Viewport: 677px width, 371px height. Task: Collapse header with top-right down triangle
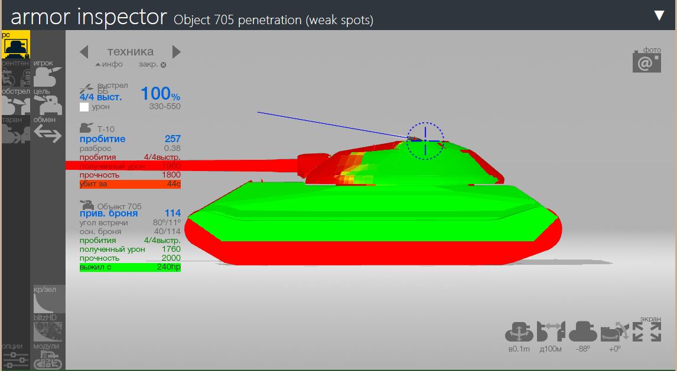coord(659,15)
